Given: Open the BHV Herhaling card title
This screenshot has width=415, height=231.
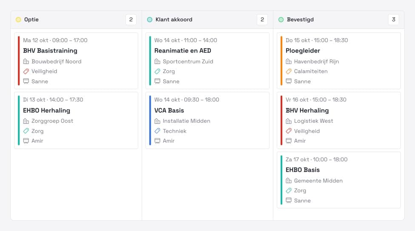Looking at the screenshot, I should (x=307, y=110).
